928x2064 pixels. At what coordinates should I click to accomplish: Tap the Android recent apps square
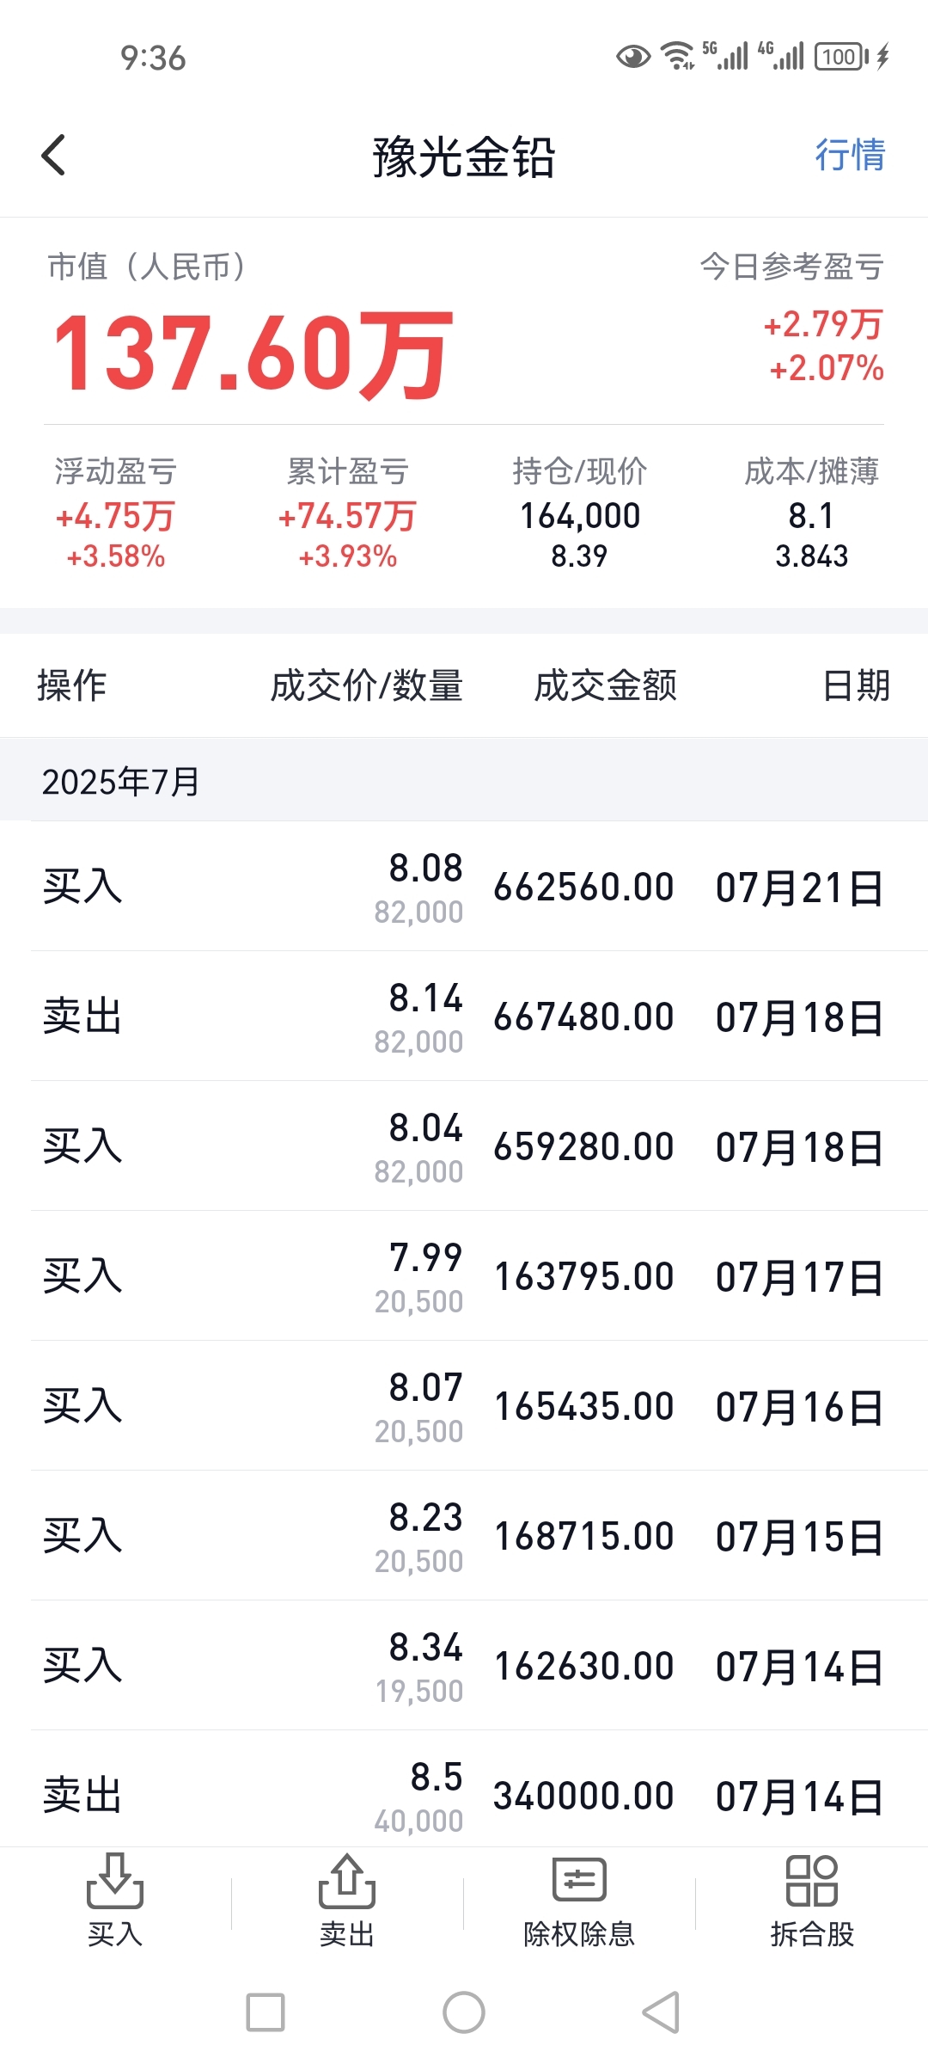coord(266,2012)
